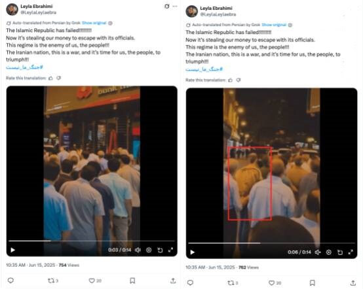This screenshot has height=289, width=363.
Task: Repost the right tweet
Action: tap(231, 282)
